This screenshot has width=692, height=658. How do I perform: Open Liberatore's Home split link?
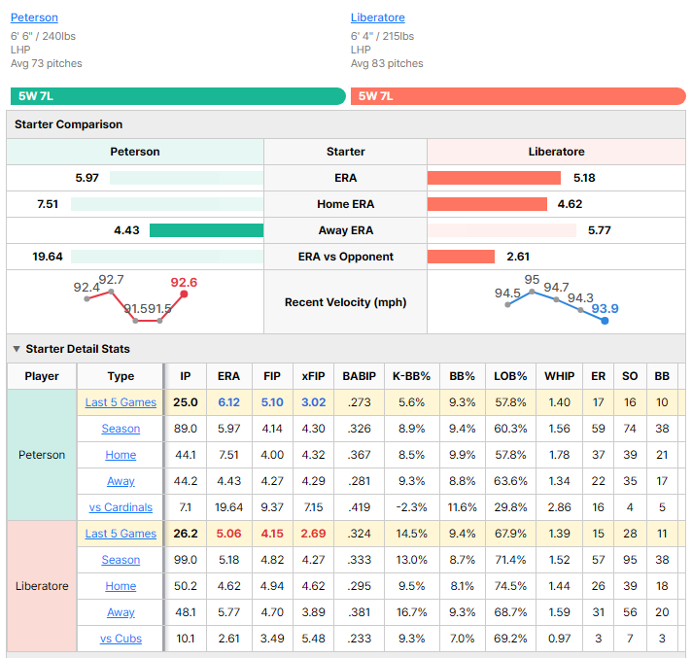click(x=121, y=586)
